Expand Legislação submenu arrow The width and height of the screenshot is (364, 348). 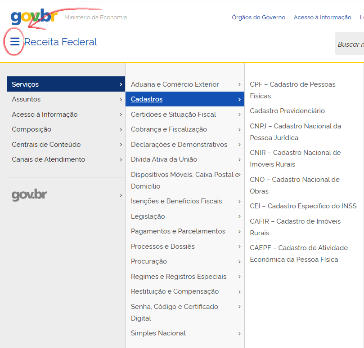(x=239, y=216)
